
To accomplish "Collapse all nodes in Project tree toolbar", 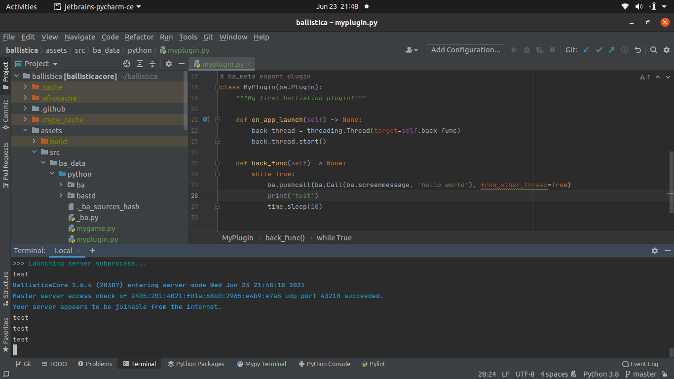I will [152, 64].
